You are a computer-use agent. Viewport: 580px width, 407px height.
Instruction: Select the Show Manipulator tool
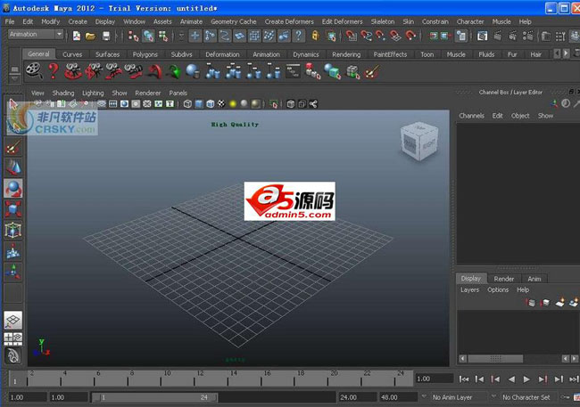click(x=13, y=271)
